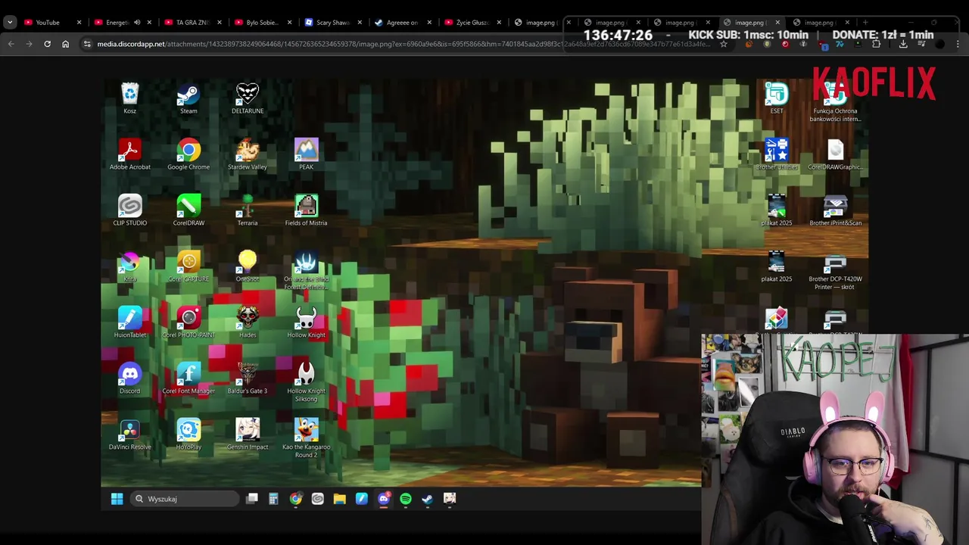The height and width of the screenshot is (545, 969).
Task: Open the Brother iPrint&Scan shortcut
Action: [x=835, y=211]
